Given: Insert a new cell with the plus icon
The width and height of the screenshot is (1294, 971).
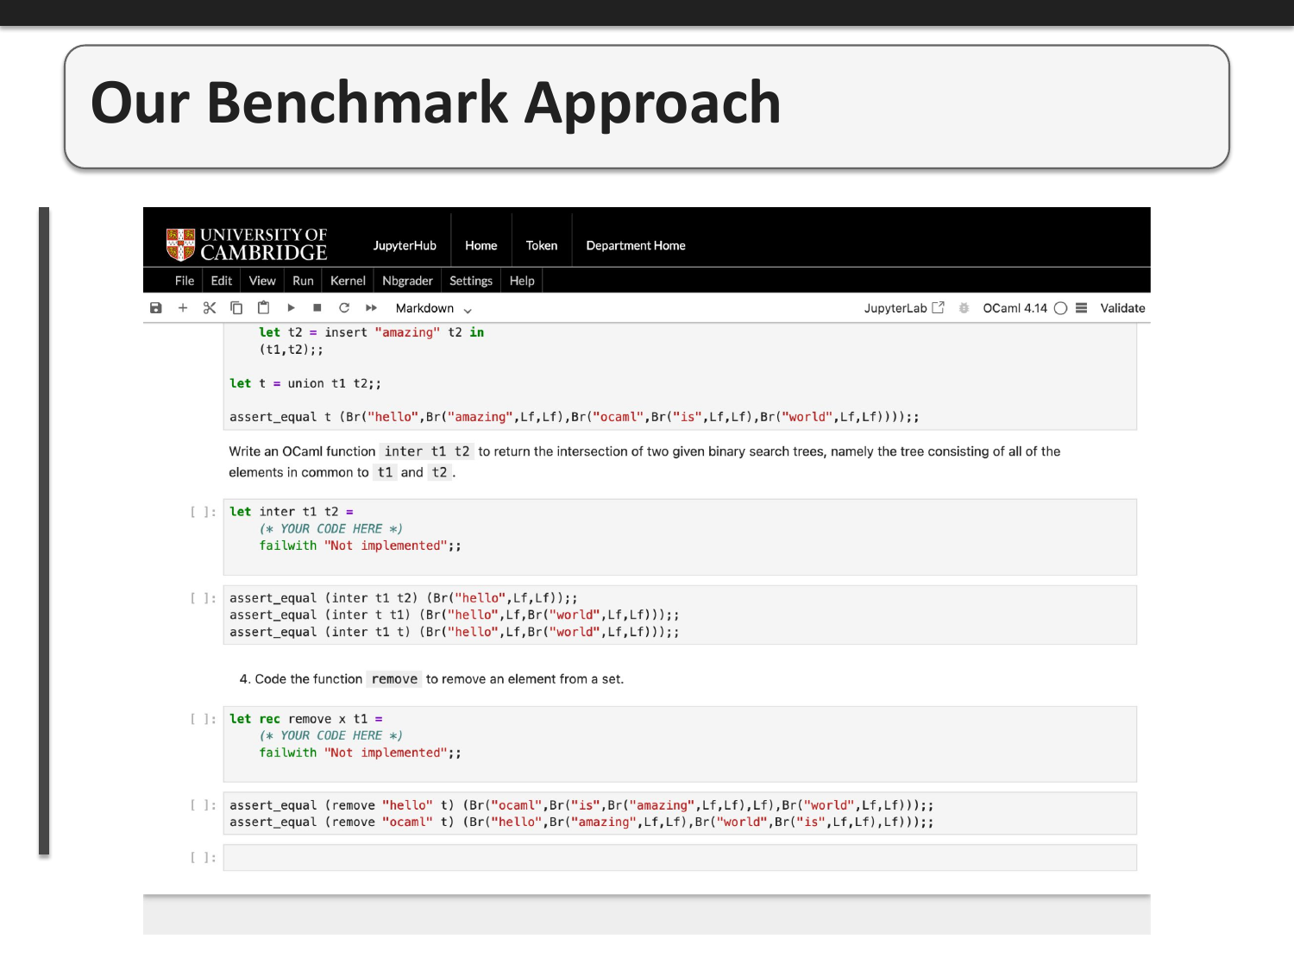Looking at the screenshot, I should click(x=183, y=308).
